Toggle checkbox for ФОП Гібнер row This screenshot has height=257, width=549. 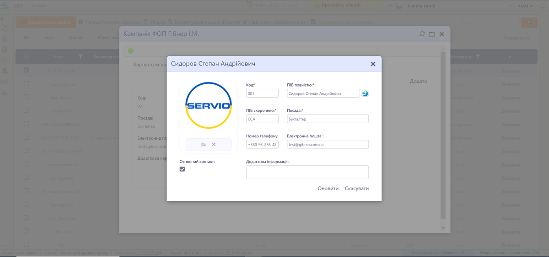coord(26,70)
